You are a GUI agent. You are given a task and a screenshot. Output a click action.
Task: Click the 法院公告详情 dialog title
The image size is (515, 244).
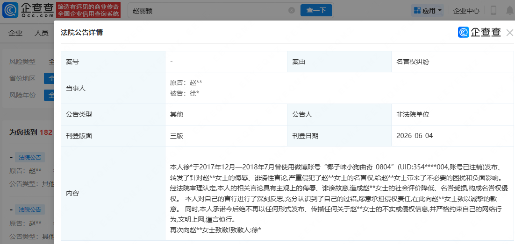click(82, 33)
